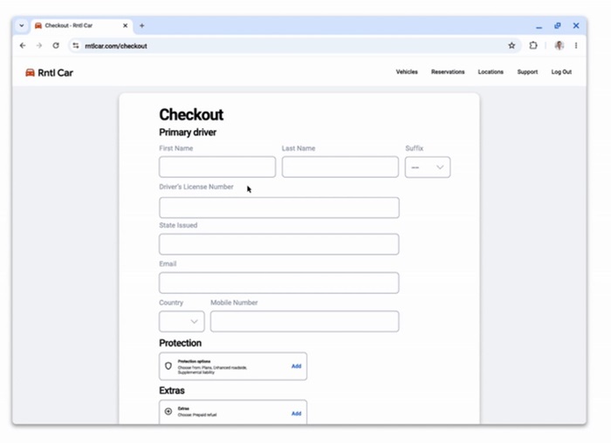Open the tab search dropdown arrow

pos(22,25)
